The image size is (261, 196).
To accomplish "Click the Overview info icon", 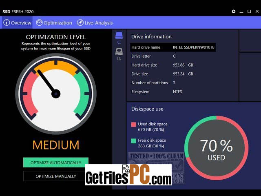I will (7, 23).
